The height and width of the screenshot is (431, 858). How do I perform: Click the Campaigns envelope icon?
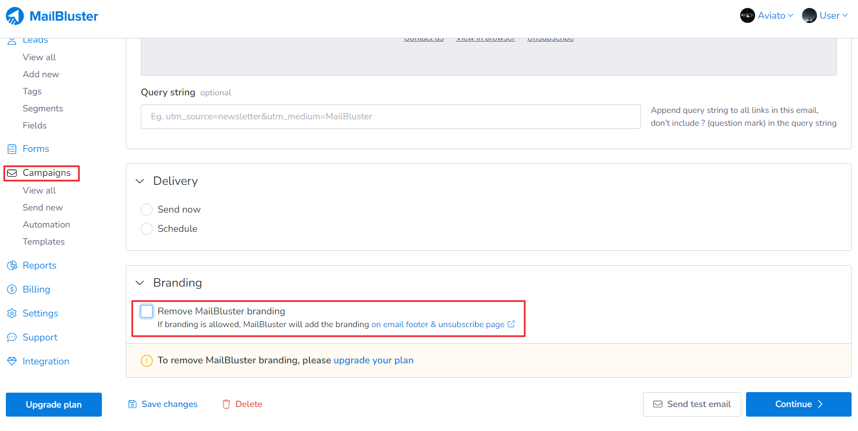pos(12,173)
